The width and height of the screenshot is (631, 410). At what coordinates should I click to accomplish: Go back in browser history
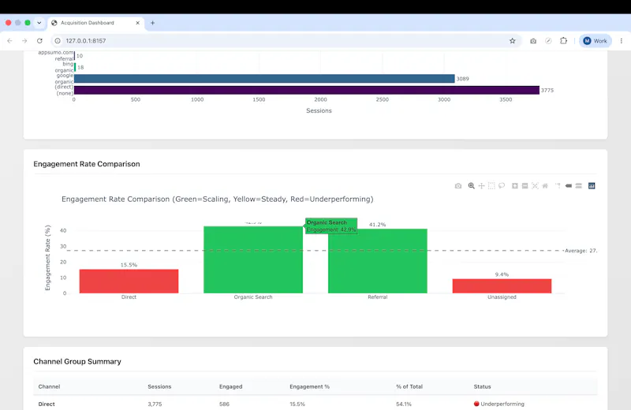[x=9, y=41]
